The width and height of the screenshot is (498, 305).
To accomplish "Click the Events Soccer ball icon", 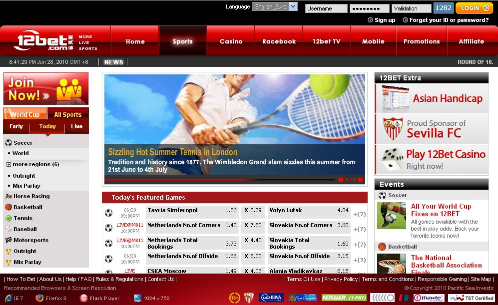I will coord(383,195).
